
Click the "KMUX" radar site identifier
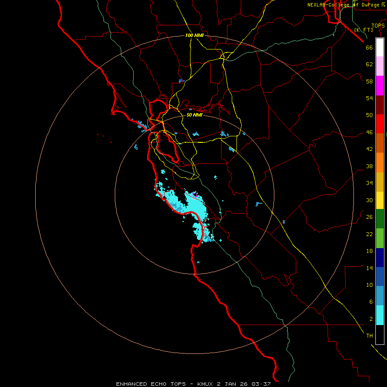coord(206,384)
